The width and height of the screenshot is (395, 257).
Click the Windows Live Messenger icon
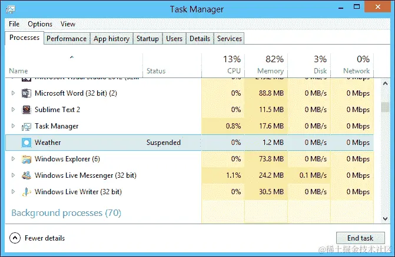[x=26, y=175]
